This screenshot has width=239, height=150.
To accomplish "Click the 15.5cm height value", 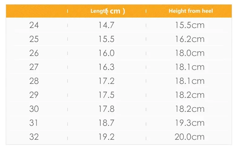I will click(x=190, y=25).
